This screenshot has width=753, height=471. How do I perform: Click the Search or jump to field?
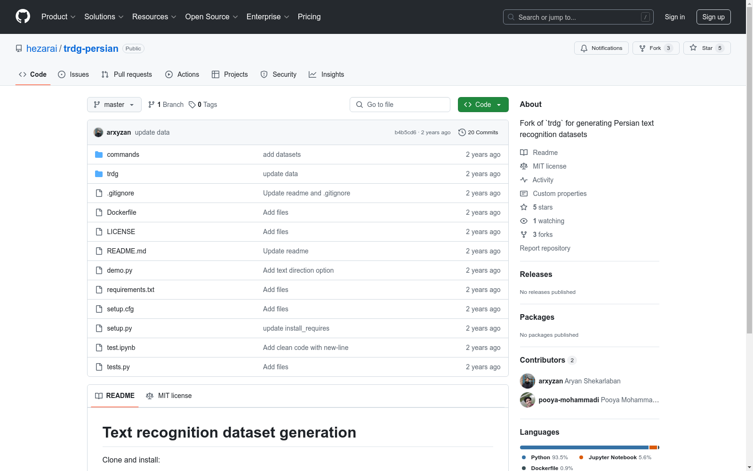[578, 17]
